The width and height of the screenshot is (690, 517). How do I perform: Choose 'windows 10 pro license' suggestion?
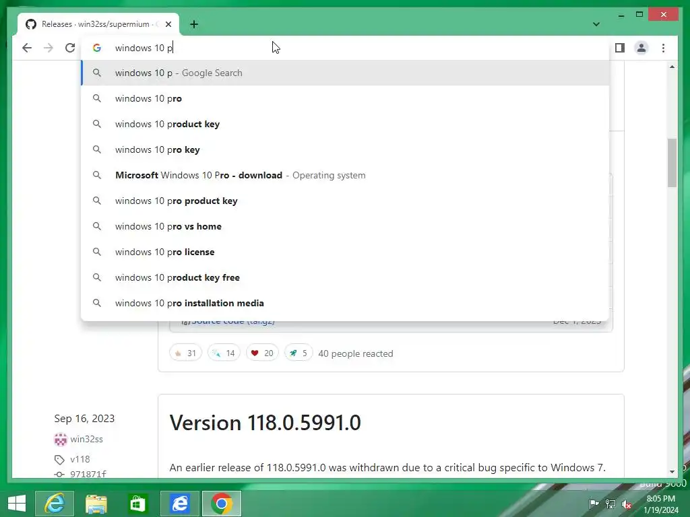pos(345,252)
